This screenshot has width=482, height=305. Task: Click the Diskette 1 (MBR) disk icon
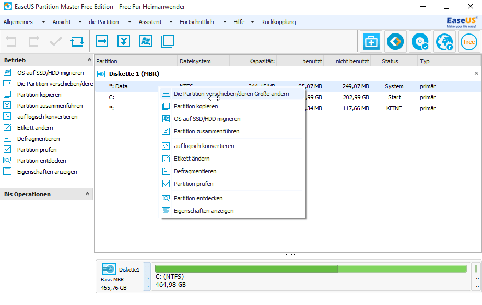pos(101,74)
